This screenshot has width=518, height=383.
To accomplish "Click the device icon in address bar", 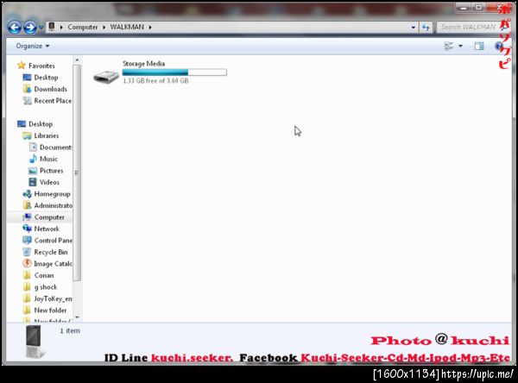I will [x=52, y=27].
